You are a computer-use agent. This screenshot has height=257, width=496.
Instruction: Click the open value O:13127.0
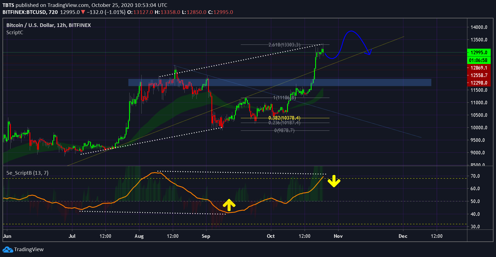click(x=140, y=12)
